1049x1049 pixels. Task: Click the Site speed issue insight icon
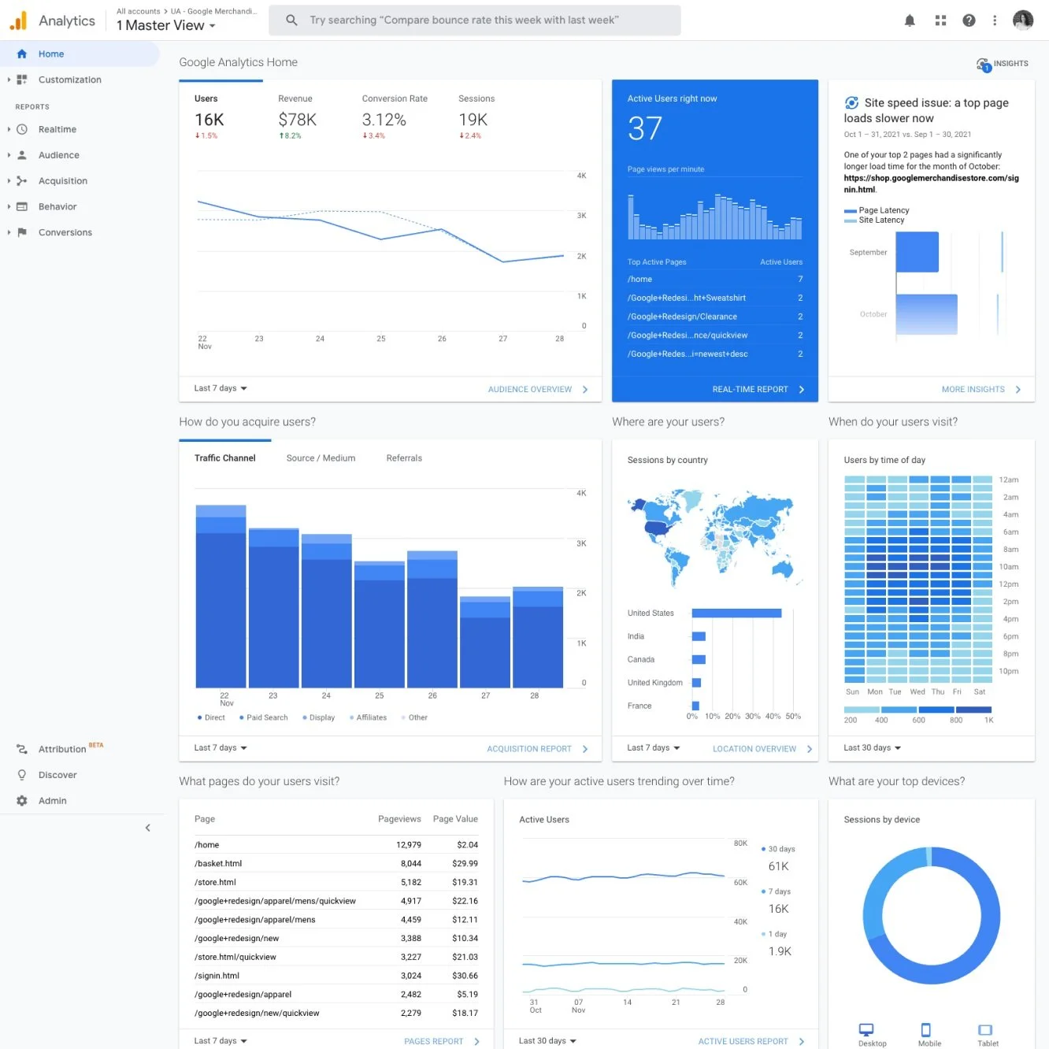click(x=851, y=102)
